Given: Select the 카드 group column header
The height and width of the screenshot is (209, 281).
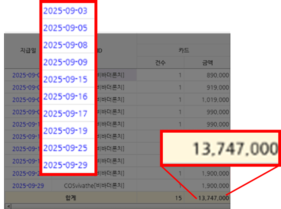Looking at the screenshot, I should 183,50.
